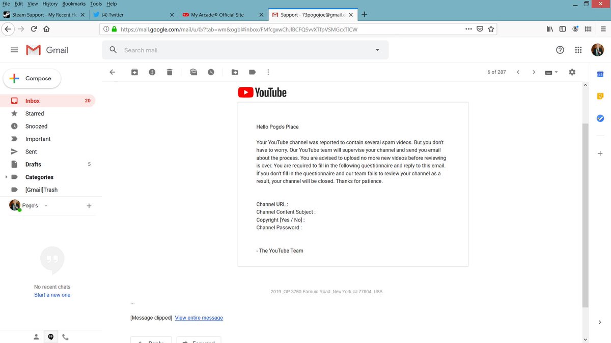
Task: Open Gmail main menu hamburger icon
Action: [x=14, y=50]
